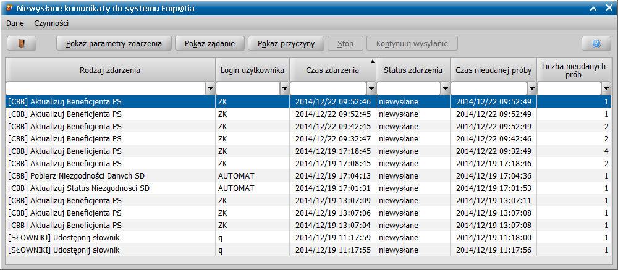Click AUTOMAT login in the 17:01:31 row

[x=236, y=188]
